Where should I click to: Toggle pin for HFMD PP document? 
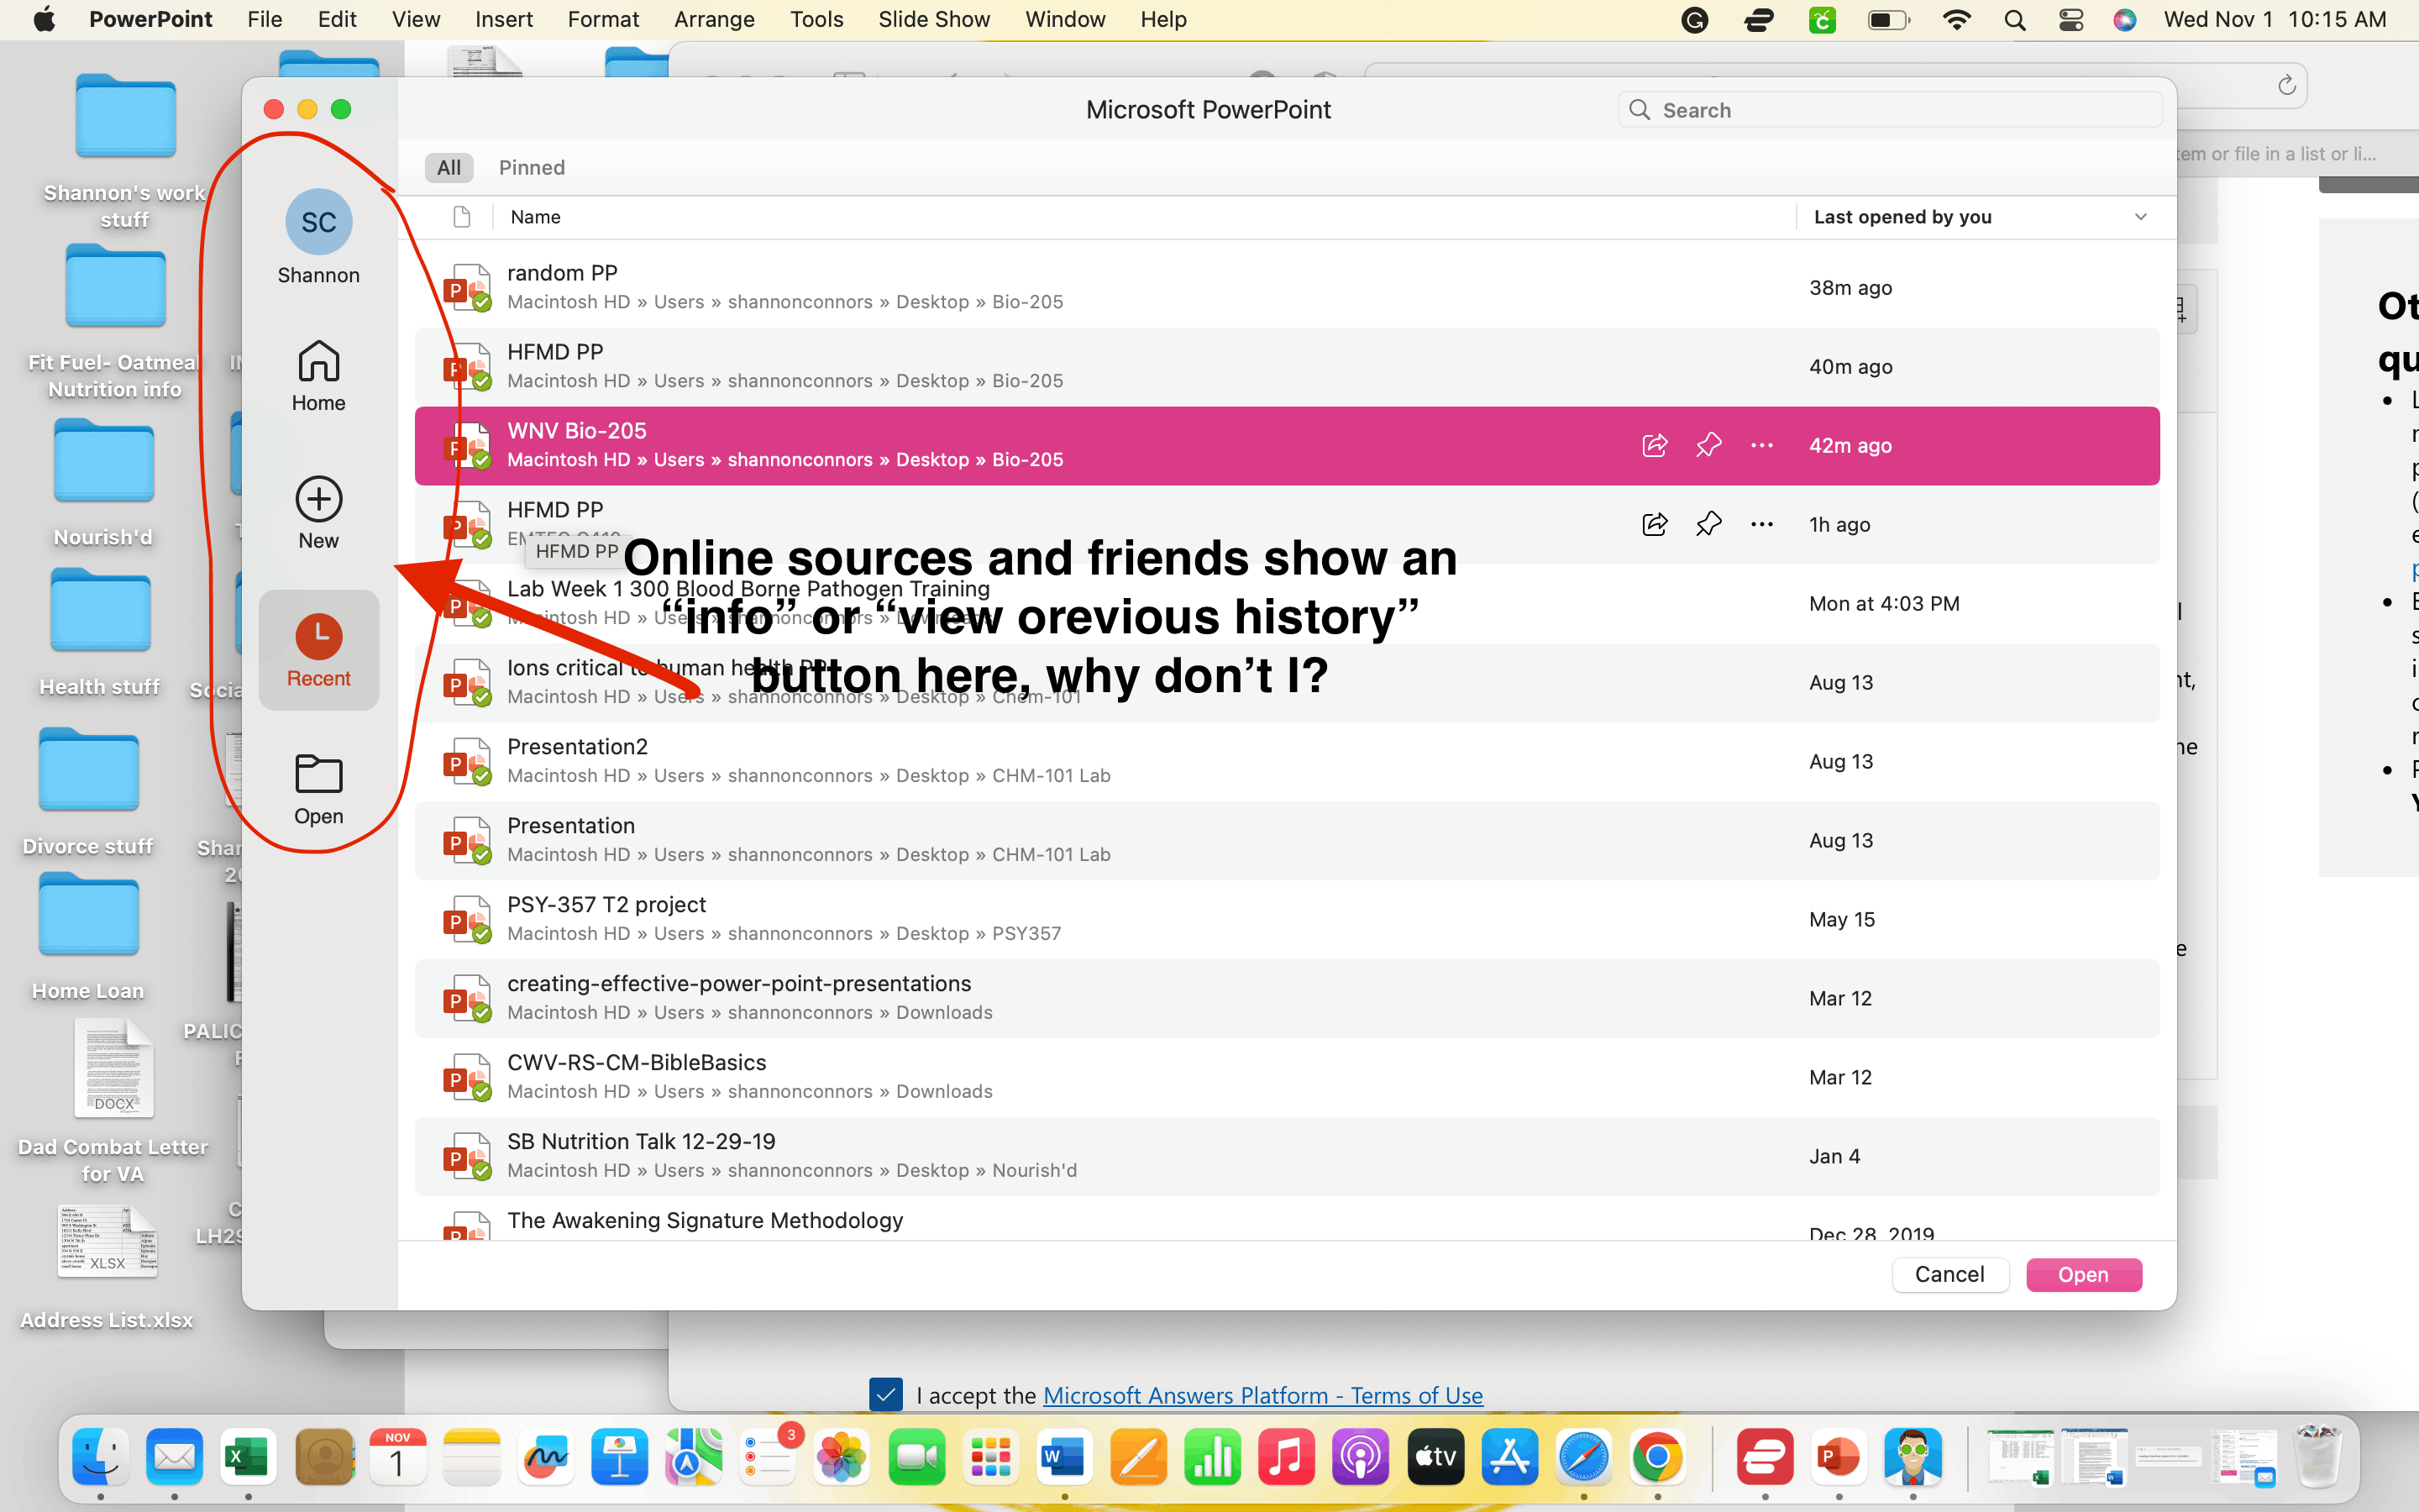1708,522
